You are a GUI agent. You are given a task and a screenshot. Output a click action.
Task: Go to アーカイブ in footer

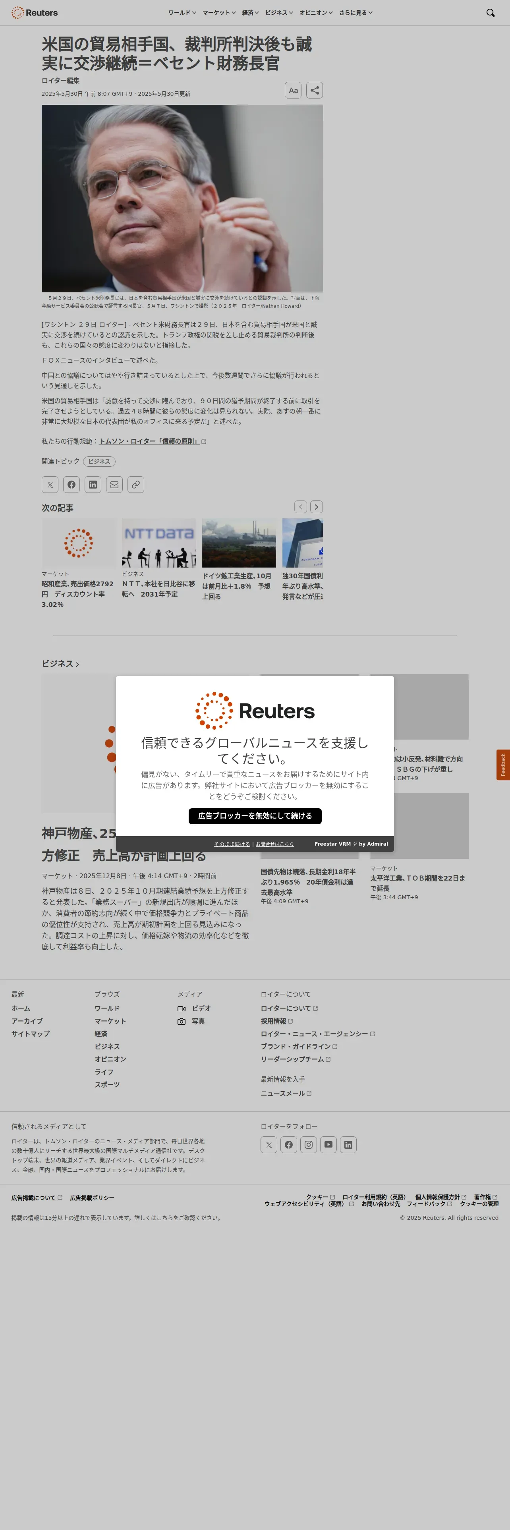(27, 1021)
